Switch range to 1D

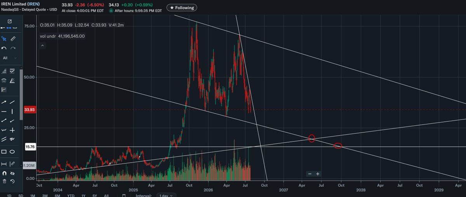(x=9, y=195)
